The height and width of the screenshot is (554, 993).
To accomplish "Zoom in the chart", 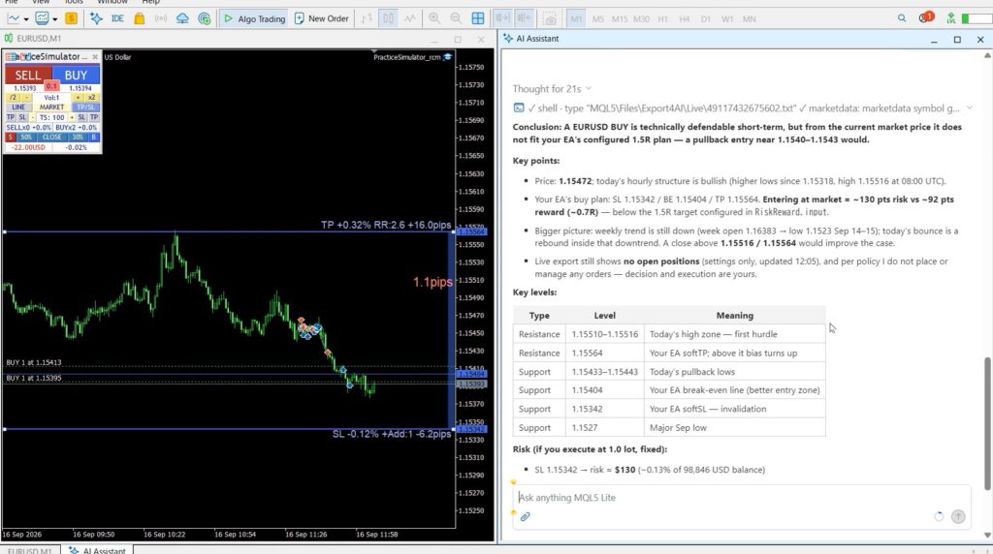I will coord(434,18).
